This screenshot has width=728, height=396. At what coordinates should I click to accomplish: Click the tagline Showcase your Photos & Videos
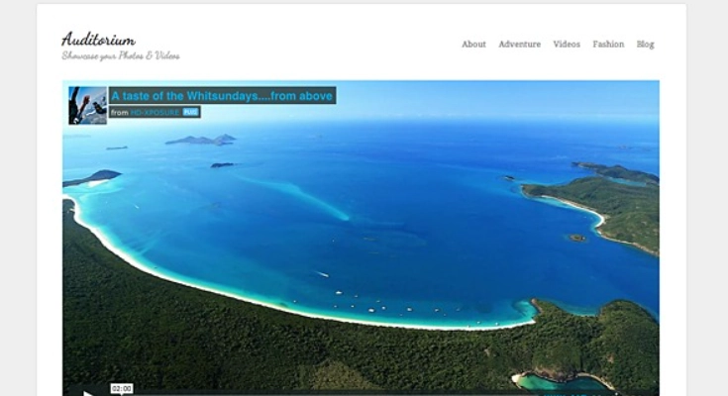(121, 55)
